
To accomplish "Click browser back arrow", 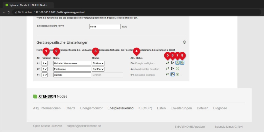I will pyautogui.click(x=4, y=12).
